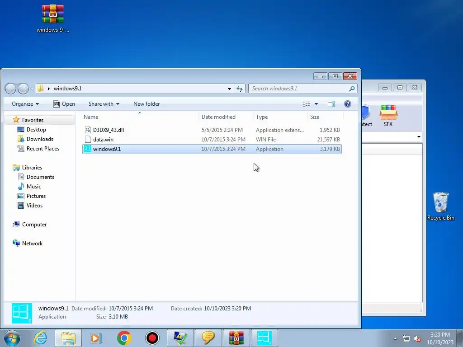Change view with the views icon
Image resolution: width=463 pixels, height=347 pixels.
[x=306, y=104]
